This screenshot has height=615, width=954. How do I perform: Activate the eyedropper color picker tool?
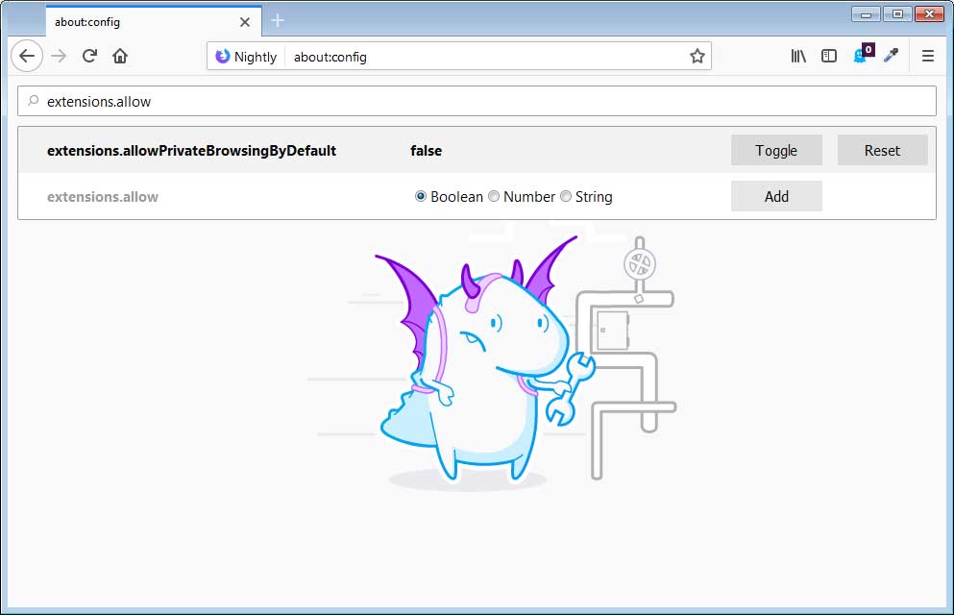[x=891, y=56]
